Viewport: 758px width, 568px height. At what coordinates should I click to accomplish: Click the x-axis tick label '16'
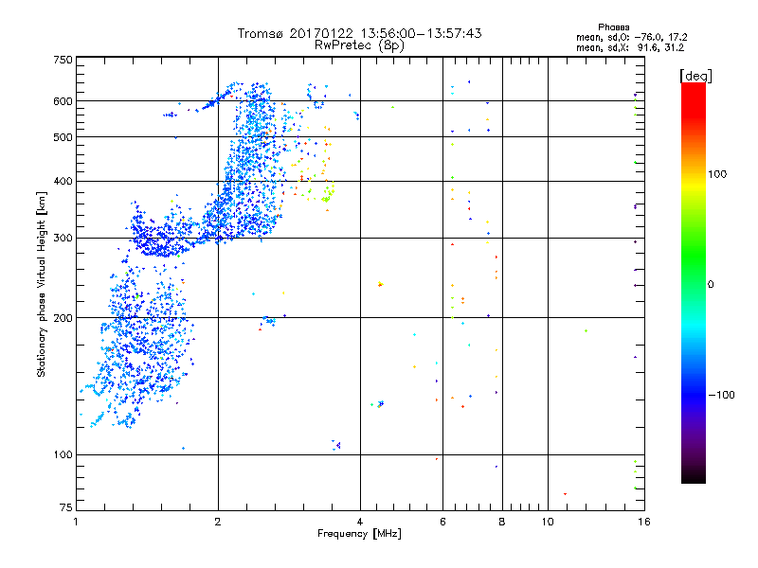[644, 522]
